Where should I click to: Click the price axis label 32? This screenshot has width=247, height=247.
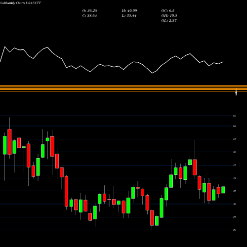[x=235, y=204]
